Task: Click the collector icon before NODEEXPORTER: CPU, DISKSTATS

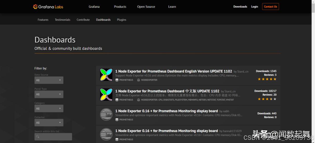Action: (x=139, y=100)
